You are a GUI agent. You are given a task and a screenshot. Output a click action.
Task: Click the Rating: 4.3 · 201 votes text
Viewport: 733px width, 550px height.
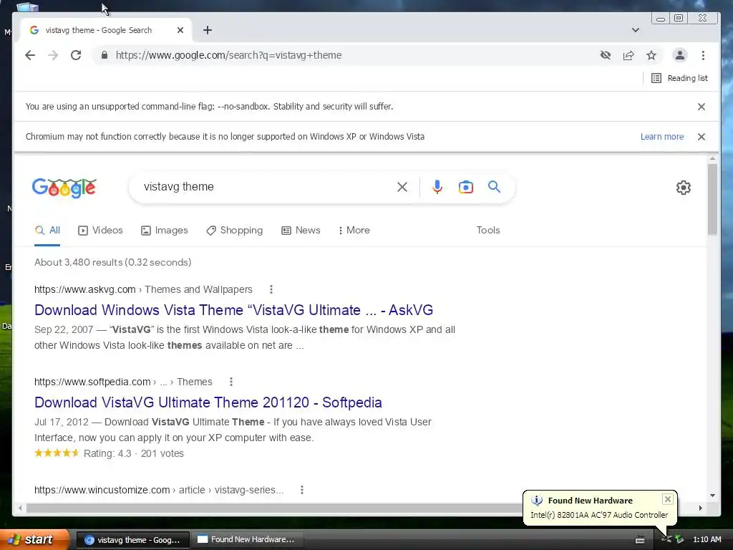pos(134,453)
